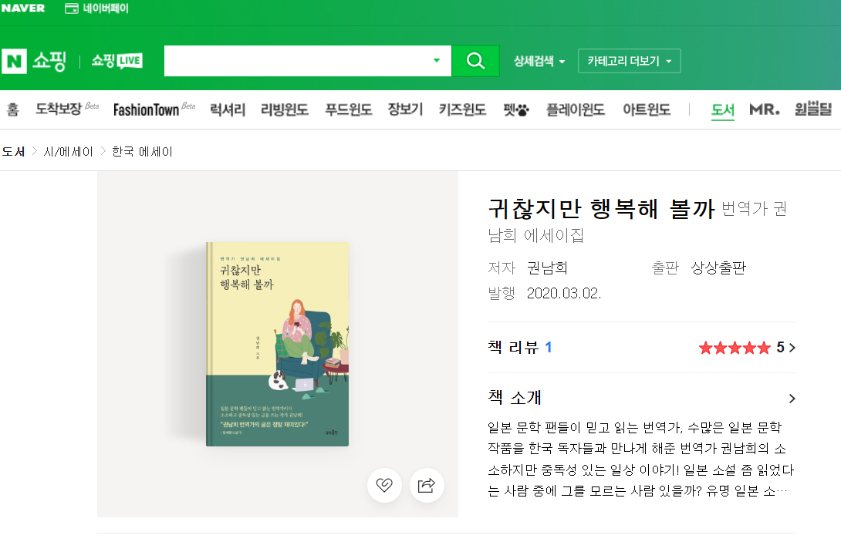Expand 책 소개 section arrow
This screenshot has height=542, width=841.
[792, 399]
